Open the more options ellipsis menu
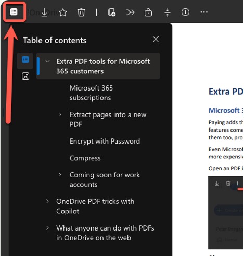This screenshot has height=256, width=244. click(204, 12)
